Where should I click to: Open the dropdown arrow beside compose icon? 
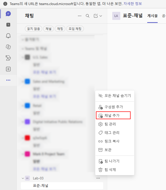tap(101, 16)
